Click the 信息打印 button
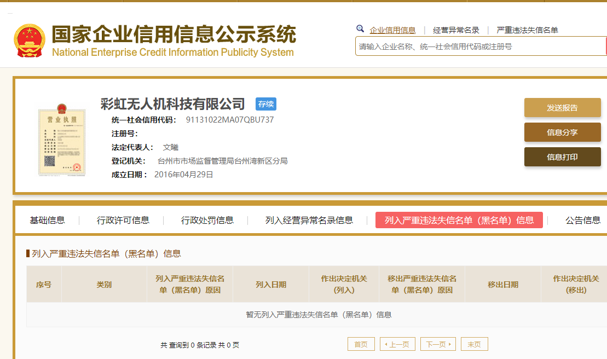Image resolution: width=607 pixels, height=359 pixels. coord(563,157)
